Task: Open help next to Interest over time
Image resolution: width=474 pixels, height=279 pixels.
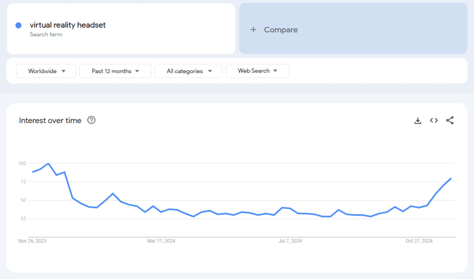Action: point(91,120)
